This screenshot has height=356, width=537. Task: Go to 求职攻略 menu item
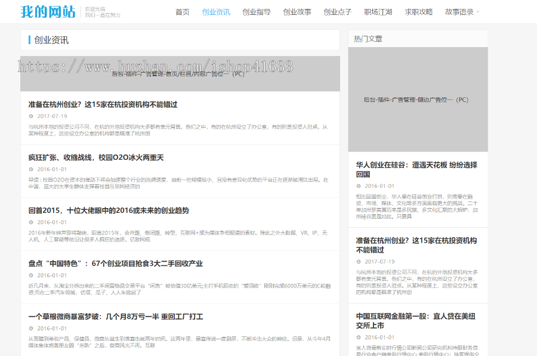pyautogui.click(x=418, y=12)
